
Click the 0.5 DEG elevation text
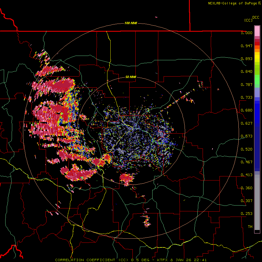coord(140,260)
